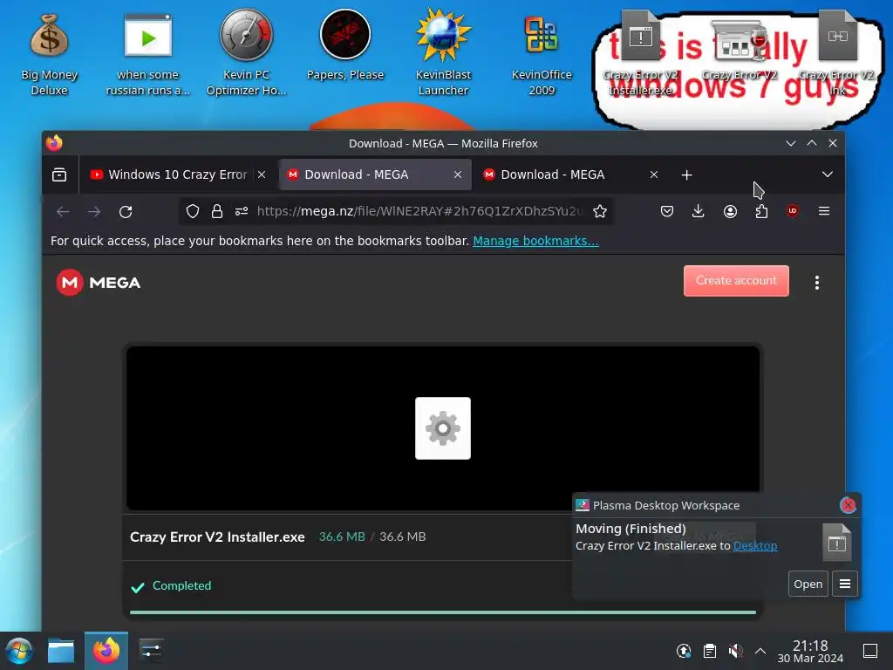Open a new Firefox tab

tap(687, 174)
